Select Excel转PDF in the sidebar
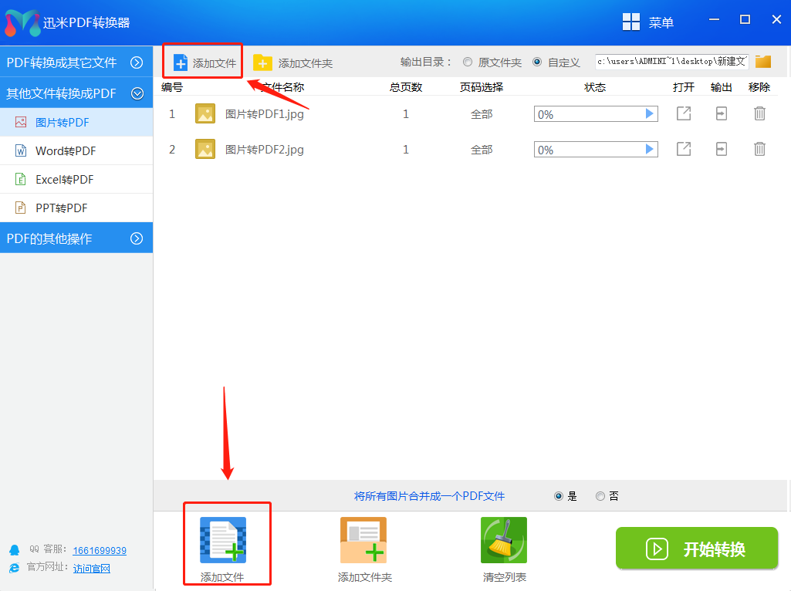Viewport: 791px width, 591px height. click(x=64, y=180)
